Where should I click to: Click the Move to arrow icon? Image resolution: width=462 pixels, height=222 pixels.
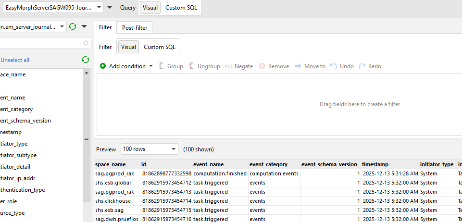[298, 66]
